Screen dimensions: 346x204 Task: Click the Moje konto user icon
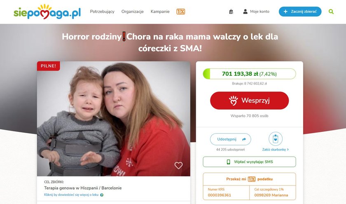(x=245, y=12)
